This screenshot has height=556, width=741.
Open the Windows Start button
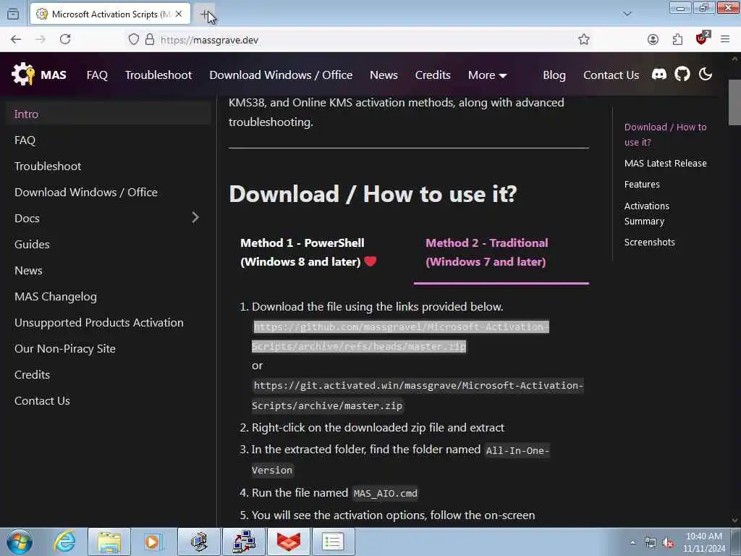point(20,542)
